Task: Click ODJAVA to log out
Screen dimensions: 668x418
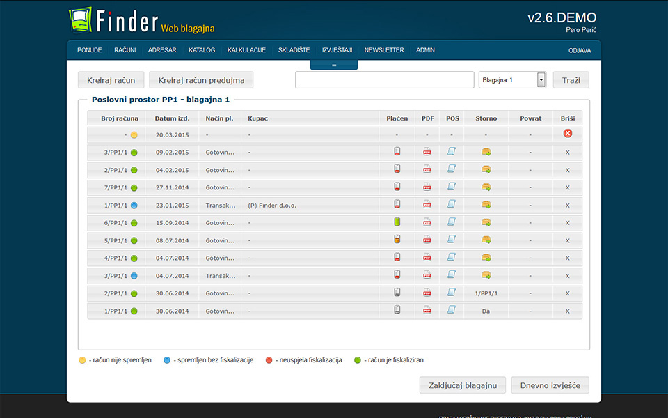Action: point(580,50)
